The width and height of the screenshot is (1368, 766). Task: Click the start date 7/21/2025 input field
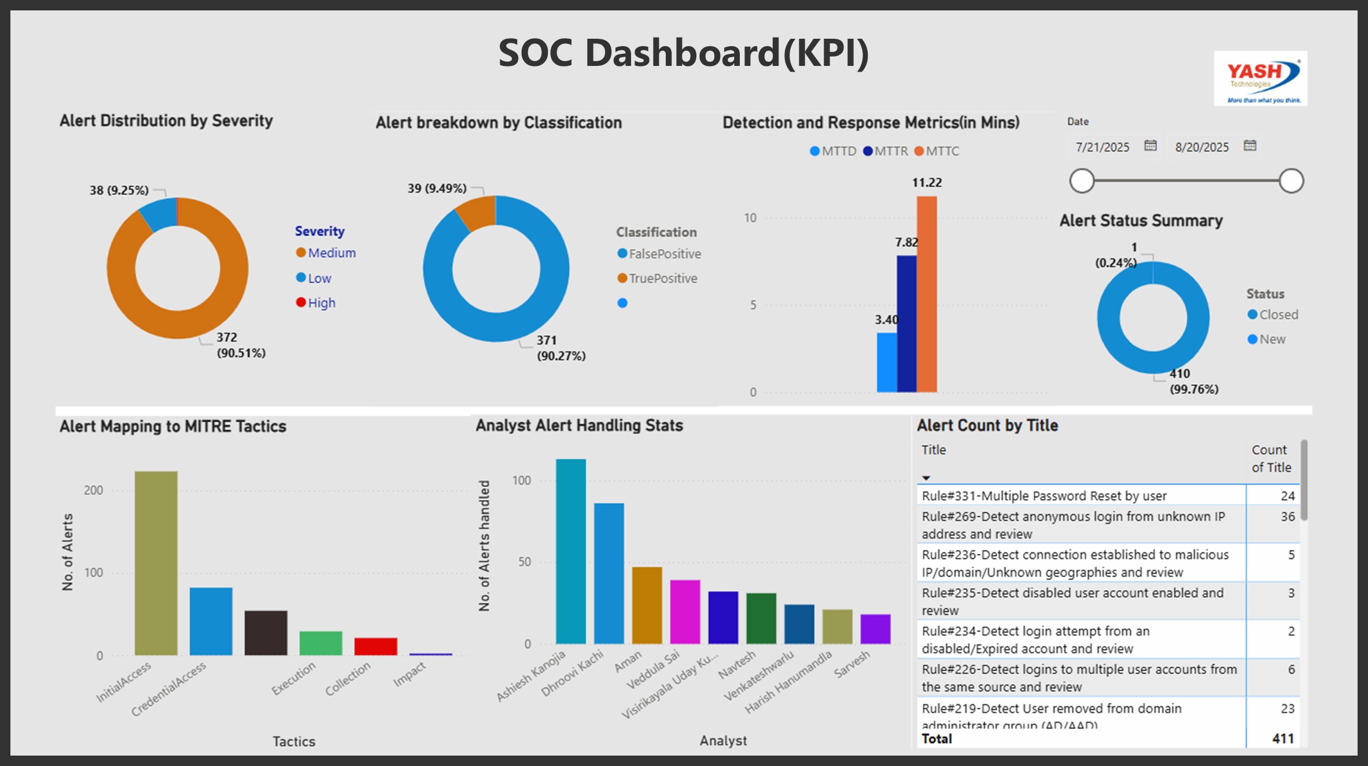click(x=1102, y=147)
